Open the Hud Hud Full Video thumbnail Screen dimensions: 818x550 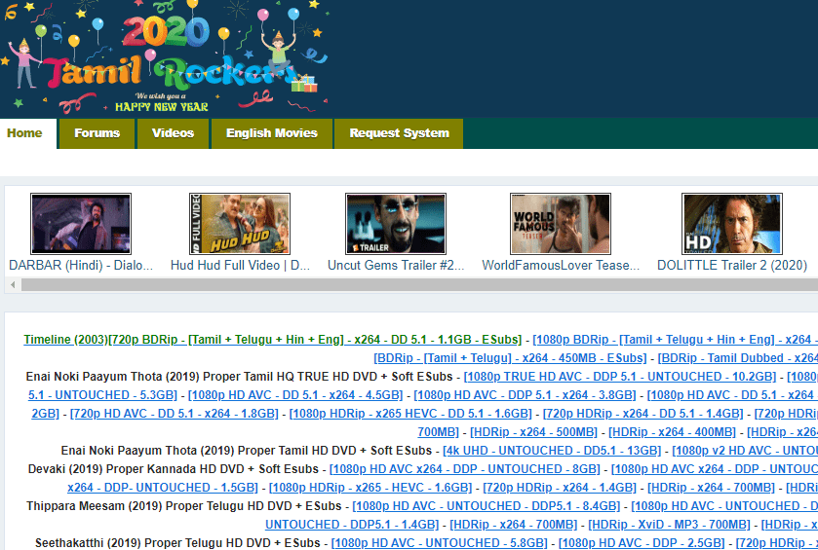[240, 224]
